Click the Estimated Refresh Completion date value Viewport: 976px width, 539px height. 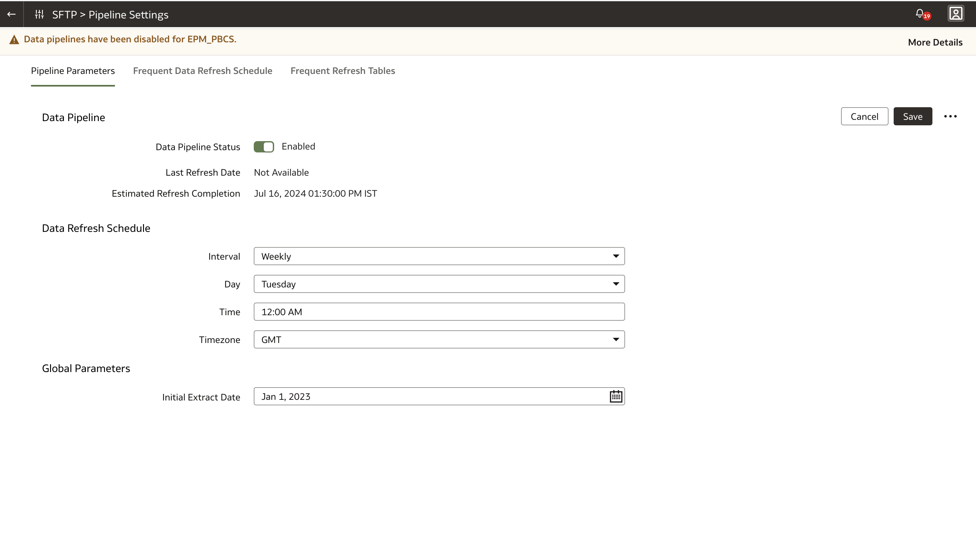315,194
